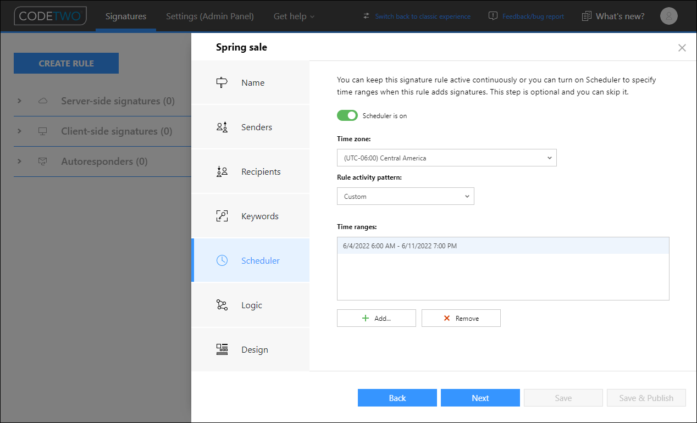Click the Back button
697x423 pixels.
397,398
